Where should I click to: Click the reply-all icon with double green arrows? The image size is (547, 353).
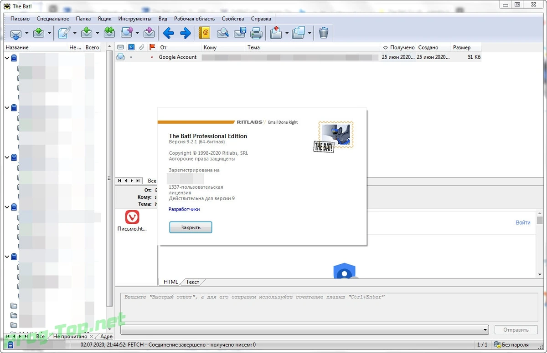pos(109,33)
